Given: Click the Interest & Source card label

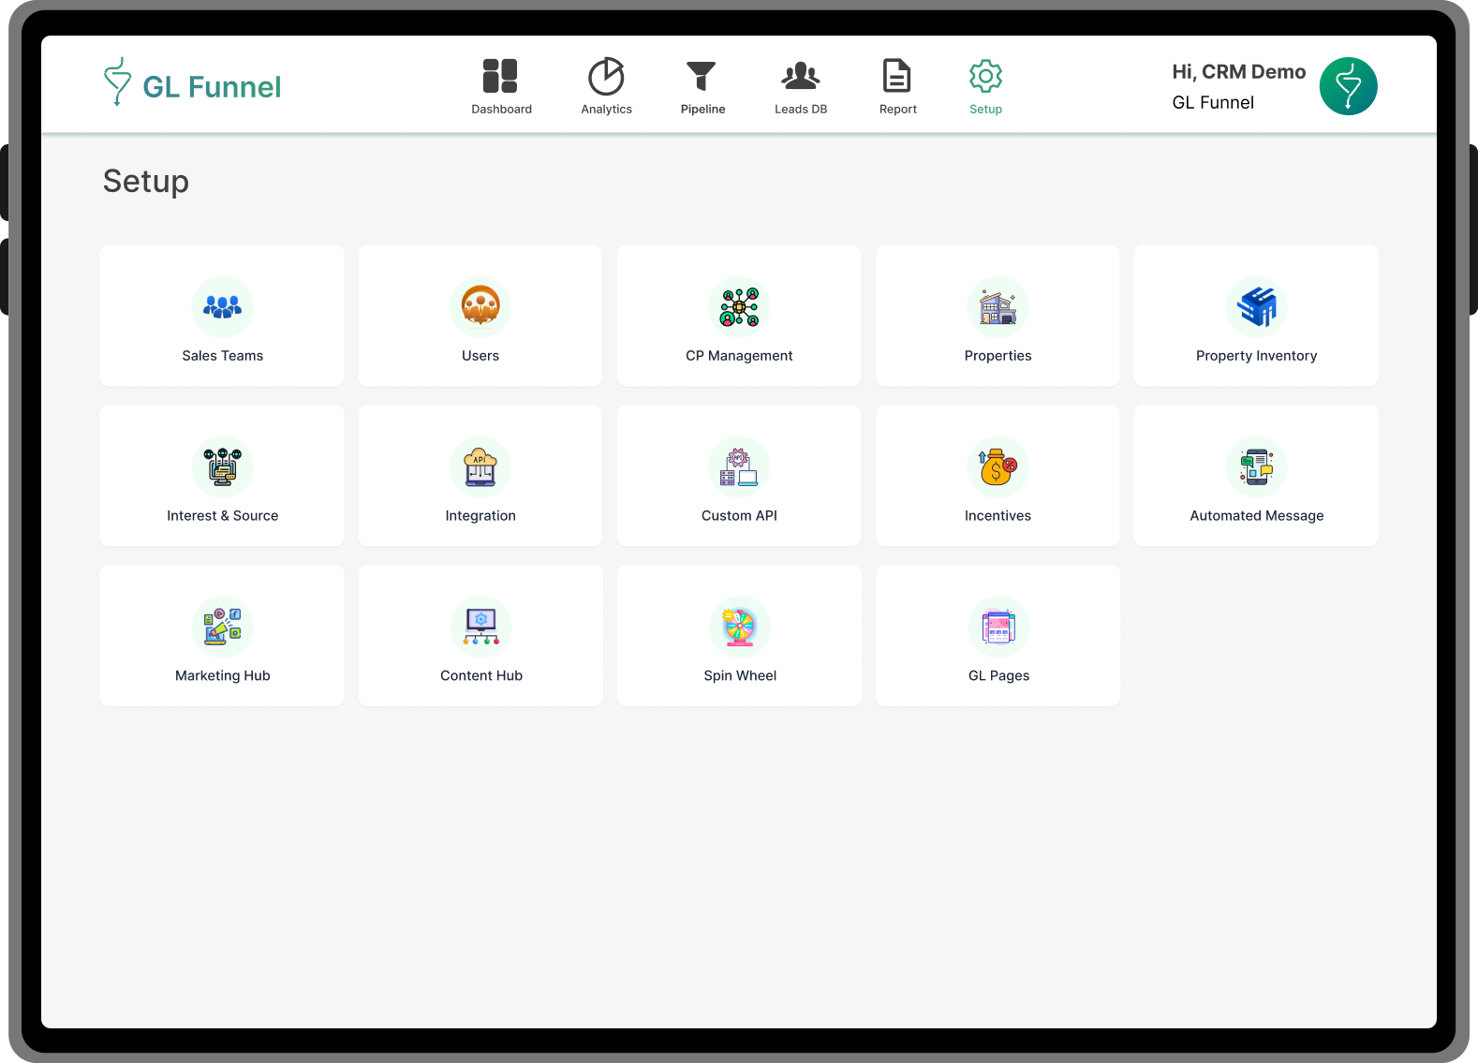Looking at the screenshot, I should [222, 516].
